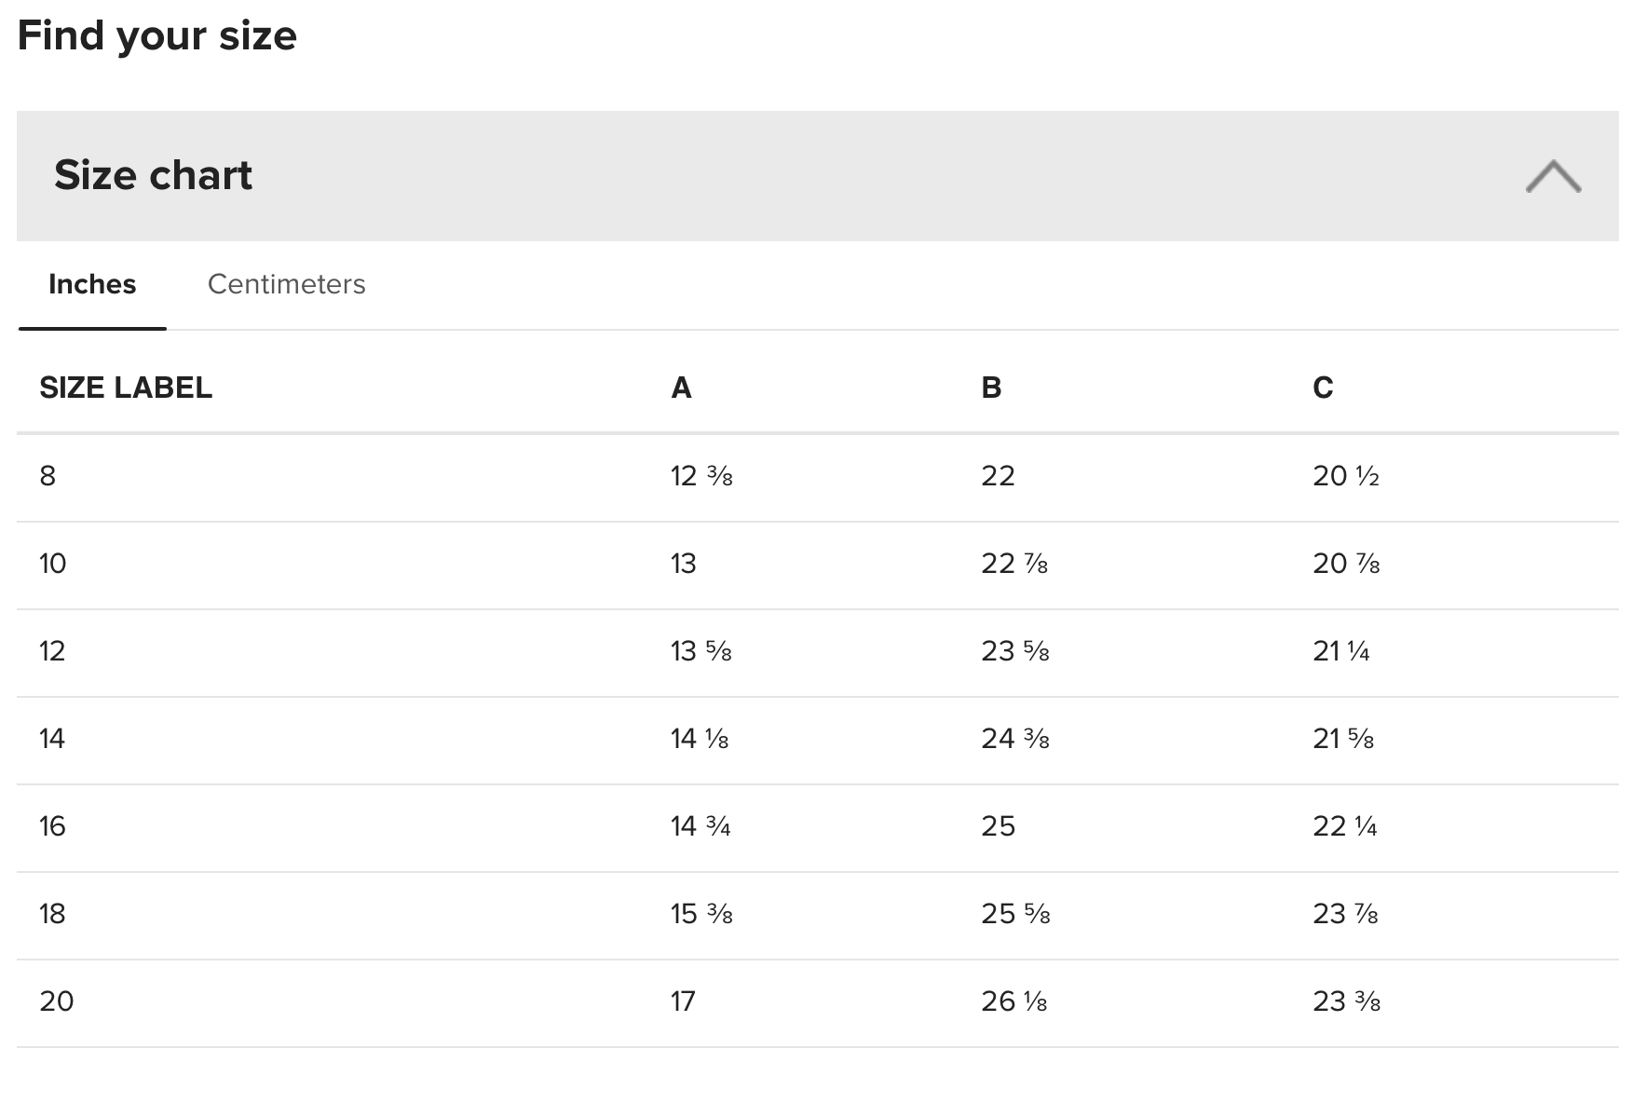Click the Find your size heading
This screenshot has width=1632, height=1103.
(x=156, y=36)
